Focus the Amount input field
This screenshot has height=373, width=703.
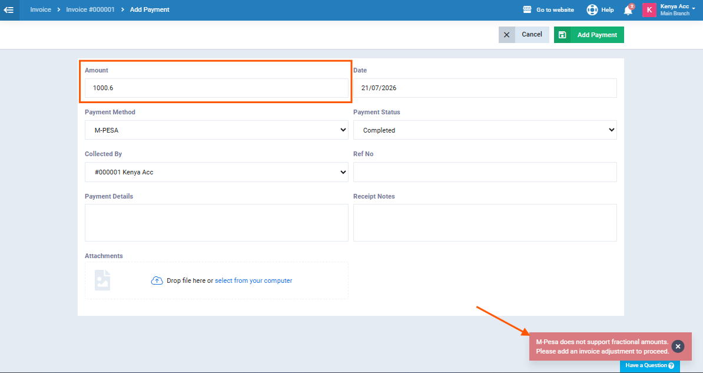click(217, 88)
